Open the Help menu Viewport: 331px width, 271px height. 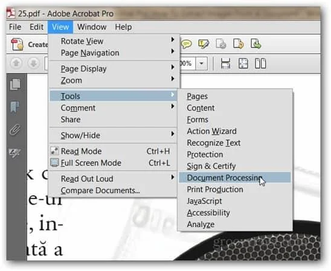[123, 27]
